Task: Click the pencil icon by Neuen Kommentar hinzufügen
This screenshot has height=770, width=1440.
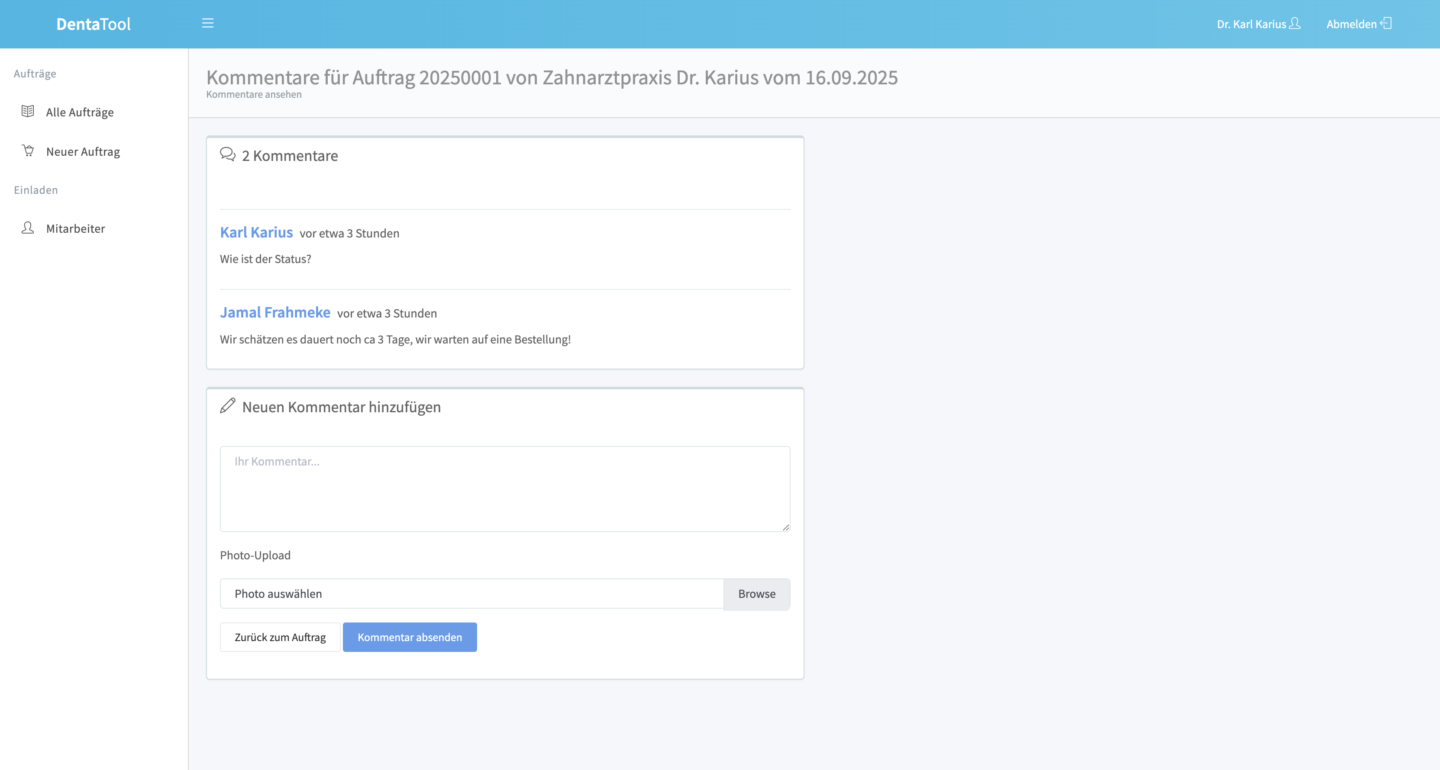Action: click(x=227, y=406)
